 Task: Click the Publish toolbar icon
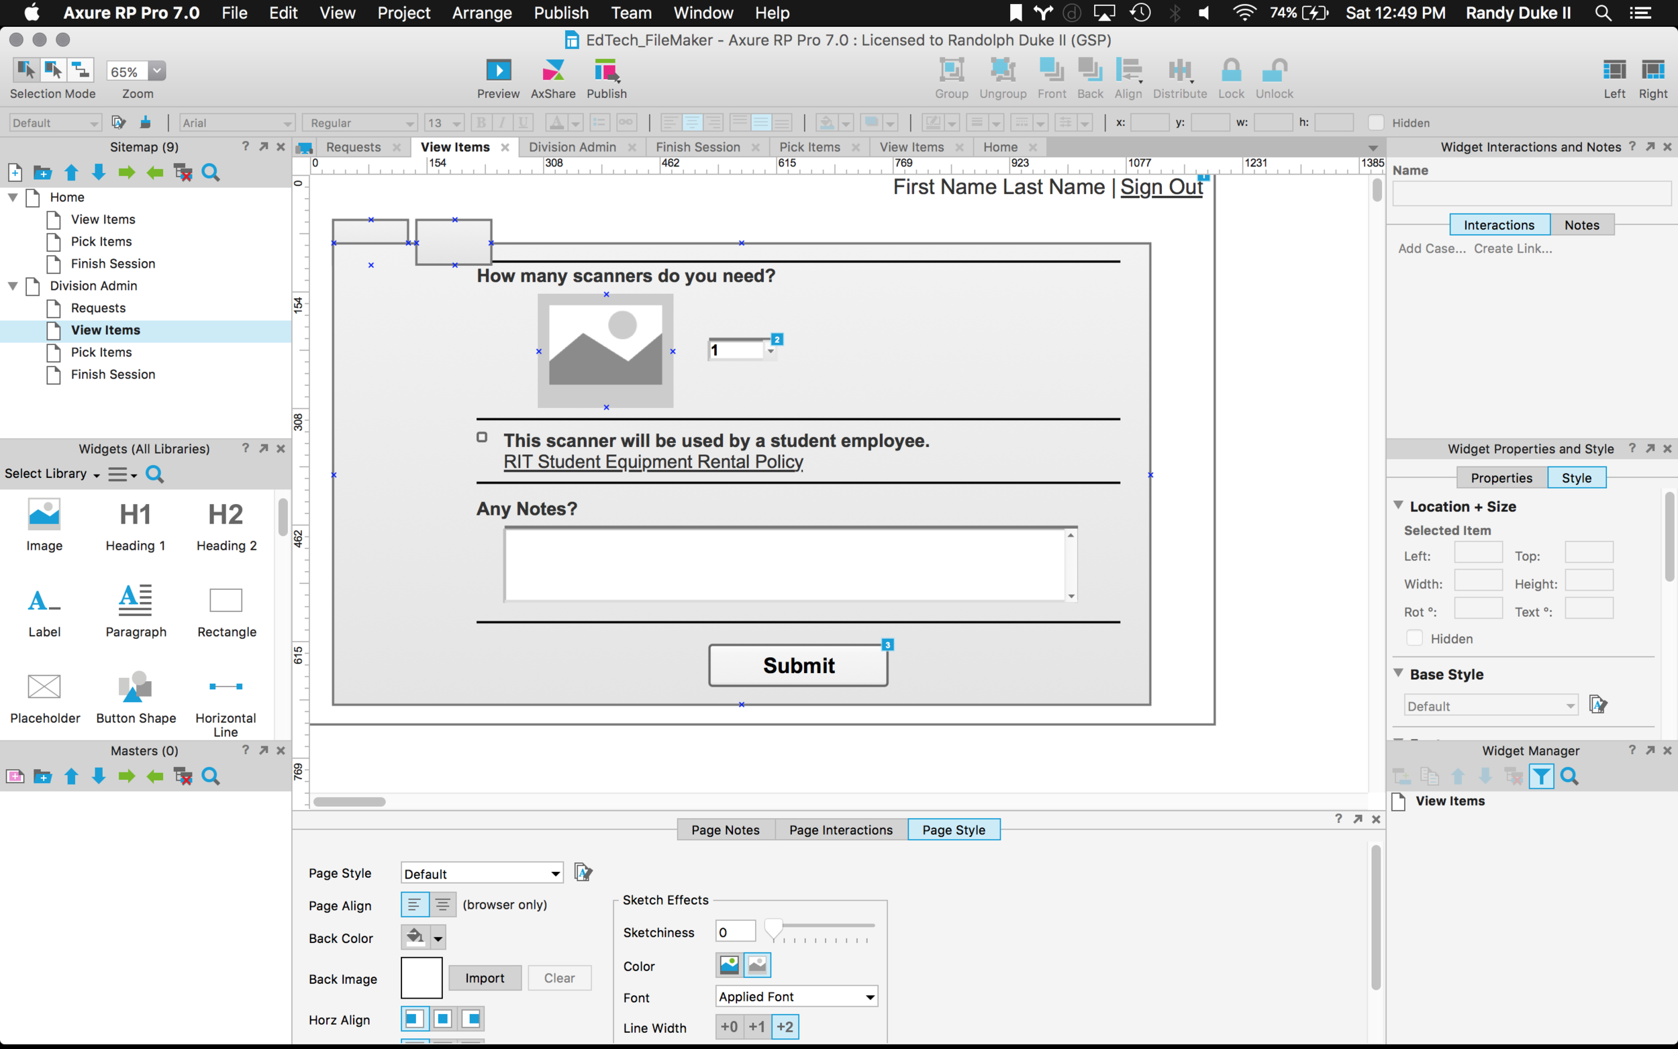click(605, 70)
